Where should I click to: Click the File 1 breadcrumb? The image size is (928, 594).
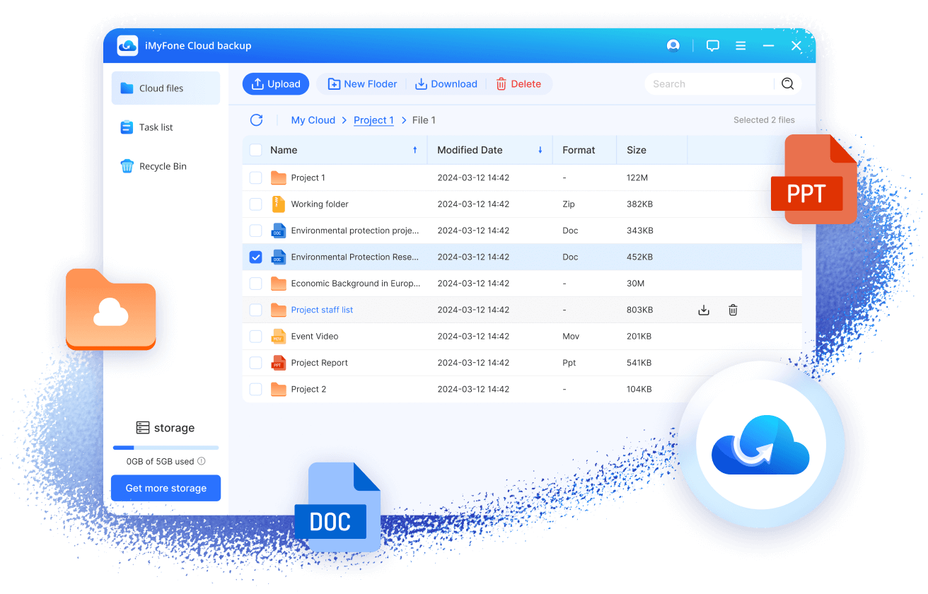pos(424,120)
